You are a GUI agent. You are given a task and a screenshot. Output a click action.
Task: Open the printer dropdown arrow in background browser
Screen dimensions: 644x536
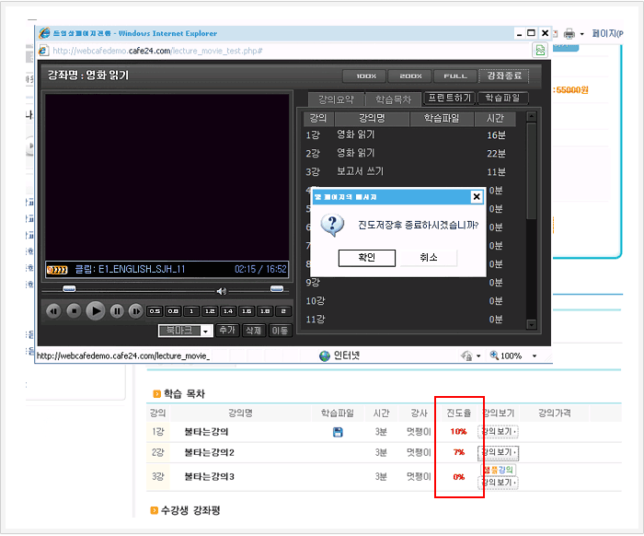click(582, 34)
